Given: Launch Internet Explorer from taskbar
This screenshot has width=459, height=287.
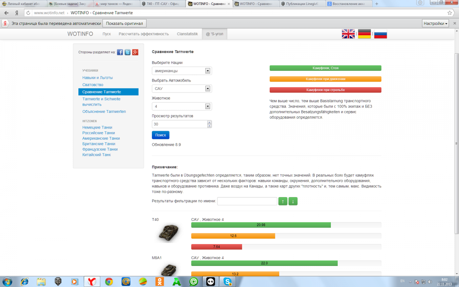Looking at the screenshot, I should [x=25, y=282].
